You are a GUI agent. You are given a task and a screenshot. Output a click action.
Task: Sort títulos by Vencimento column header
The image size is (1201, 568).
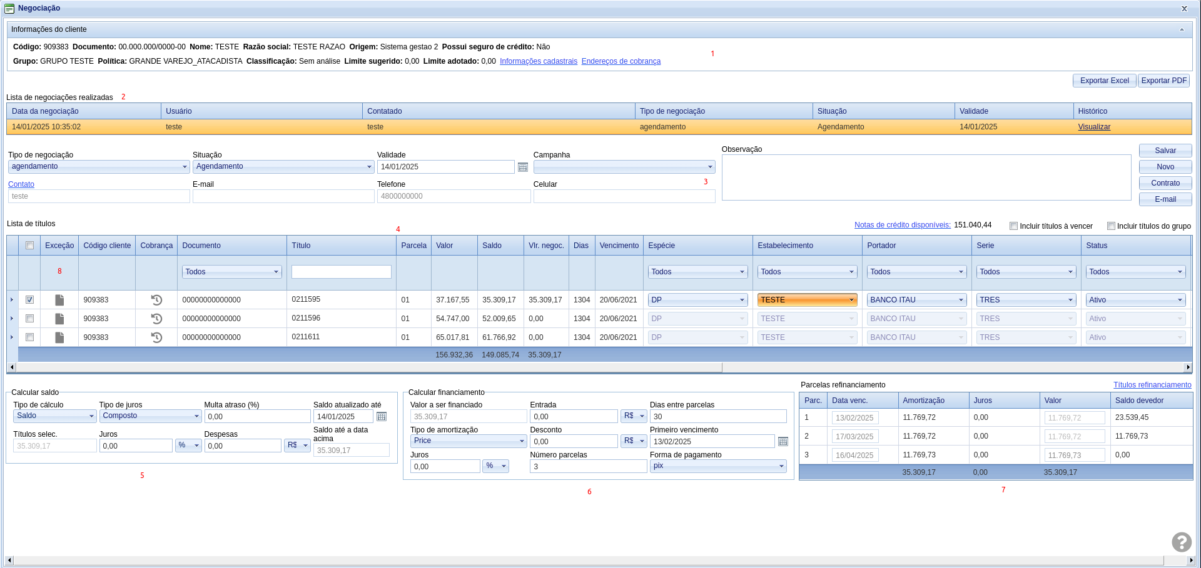coord(619,246)
